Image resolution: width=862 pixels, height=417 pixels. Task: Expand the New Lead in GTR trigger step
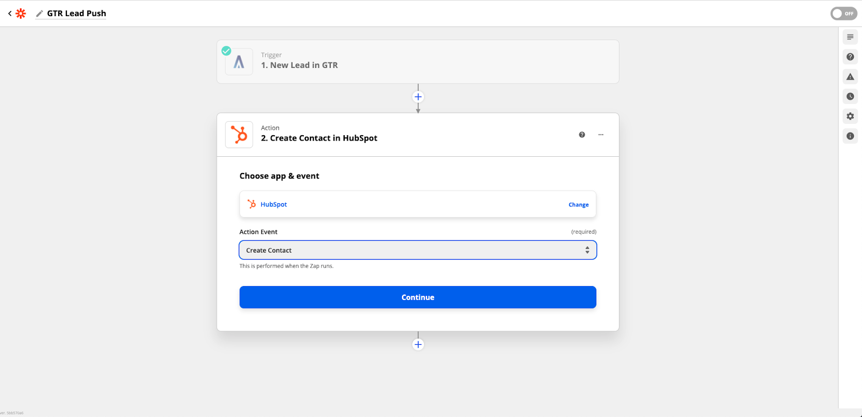[418, 62]
